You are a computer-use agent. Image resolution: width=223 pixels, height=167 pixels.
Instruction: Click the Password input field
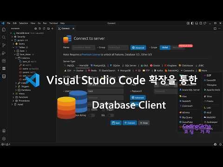click(166, 91)
